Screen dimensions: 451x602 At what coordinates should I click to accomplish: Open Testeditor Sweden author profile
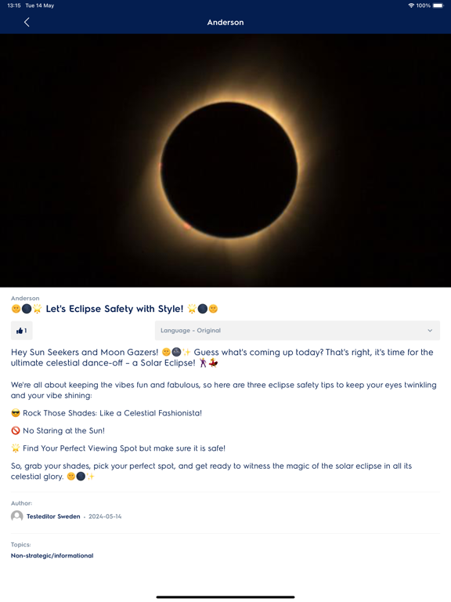point(53,517)
